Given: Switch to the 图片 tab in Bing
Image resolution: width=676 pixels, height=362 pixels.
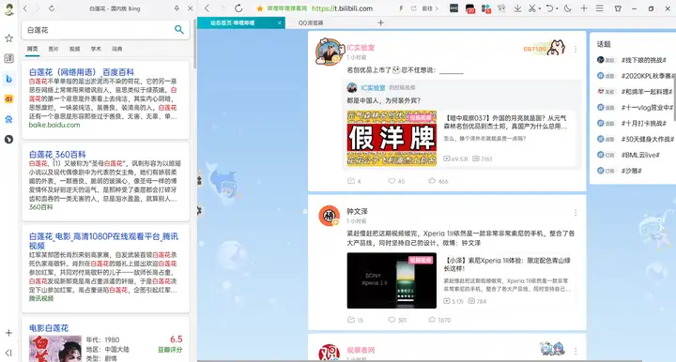Looking at the screenshot, I should (x=54, y=49).
